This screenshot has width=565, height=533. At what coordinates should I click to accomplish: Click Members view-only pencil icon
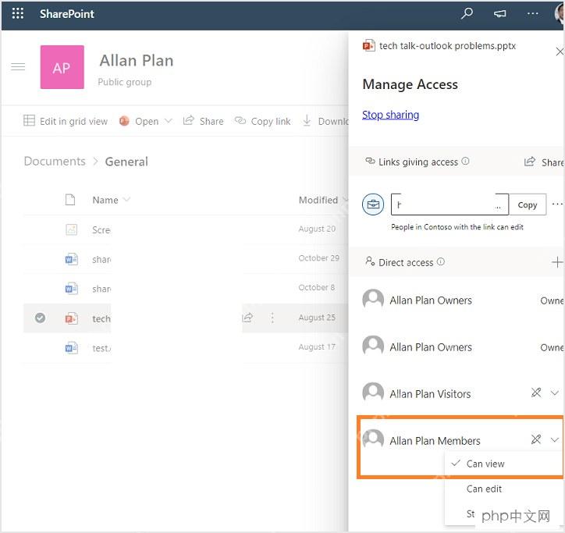(536, 439)
